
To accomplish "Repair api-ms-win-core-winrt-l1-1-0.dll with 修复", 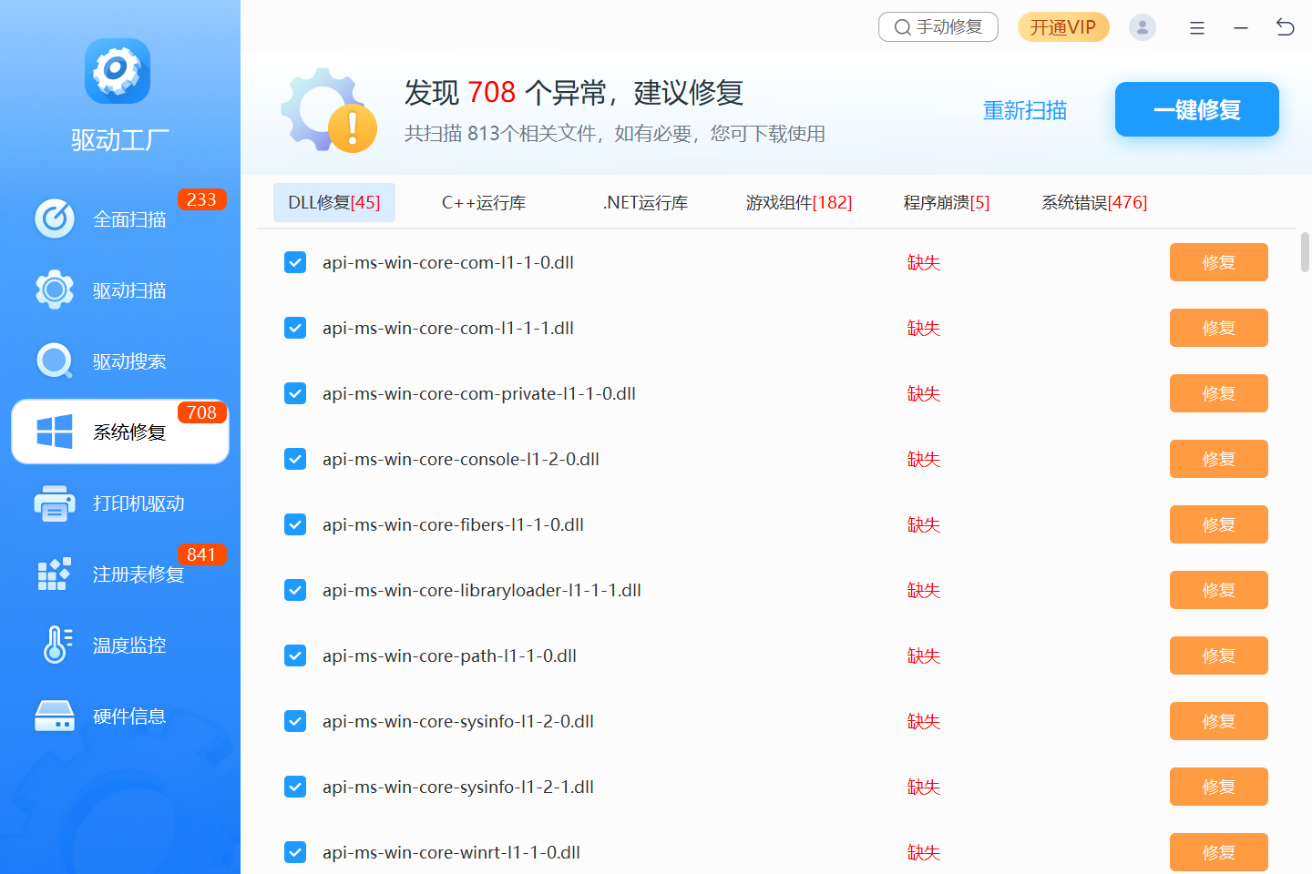I will point(1219,852).
